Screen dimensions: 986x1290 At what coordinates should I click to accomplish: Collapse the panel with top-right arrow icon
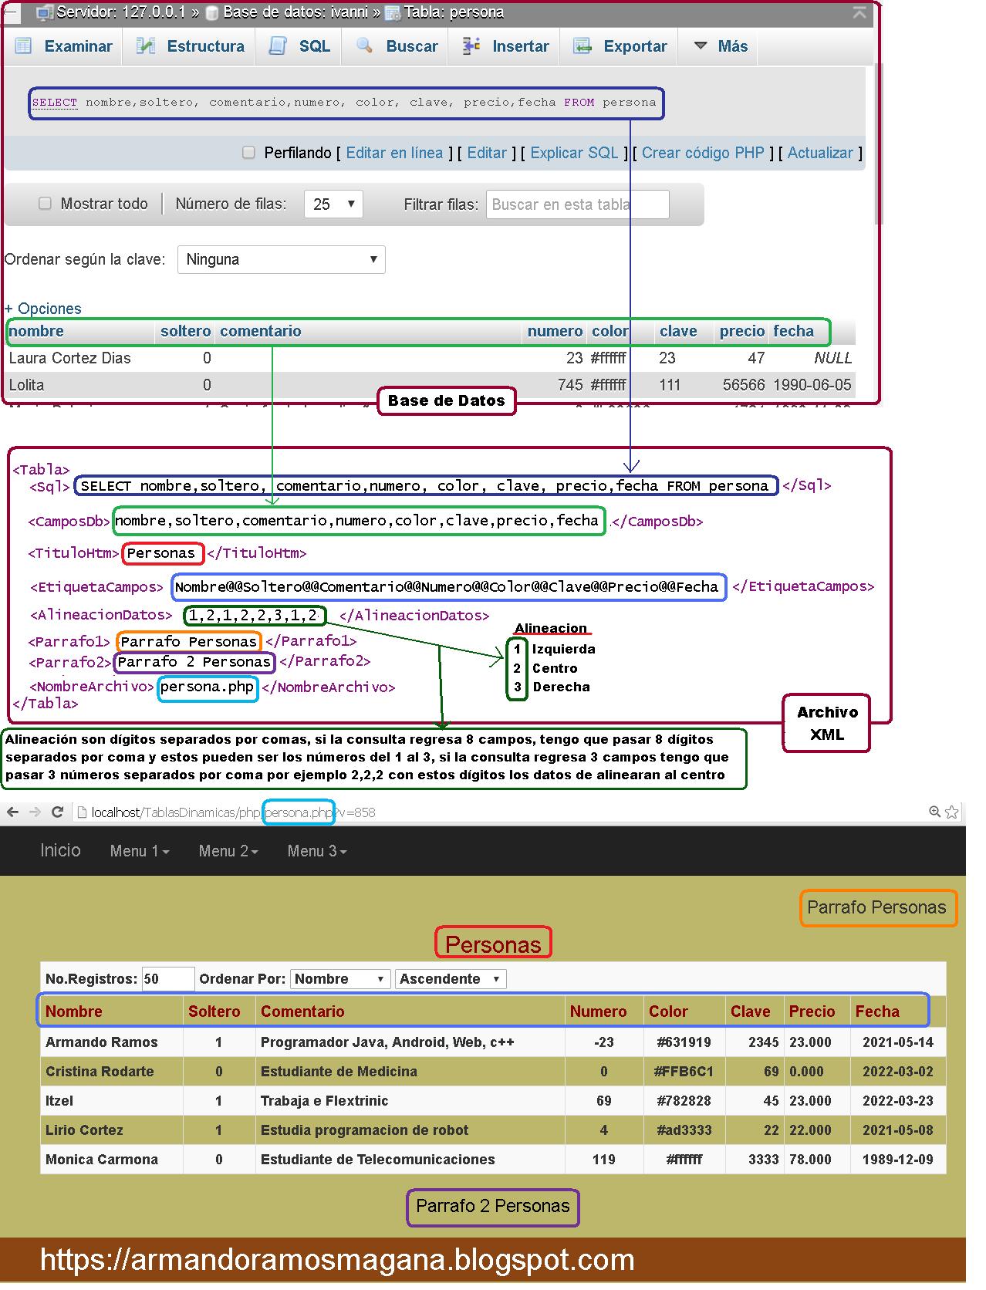[x=859, y=13]
